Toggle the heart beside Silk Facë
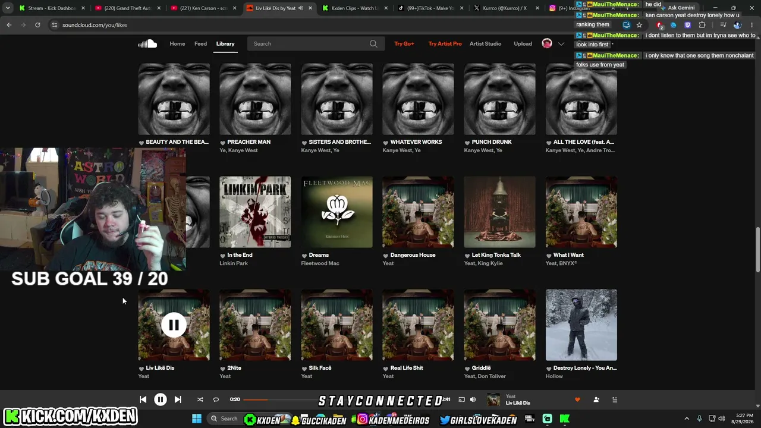 tap(304, 369)
